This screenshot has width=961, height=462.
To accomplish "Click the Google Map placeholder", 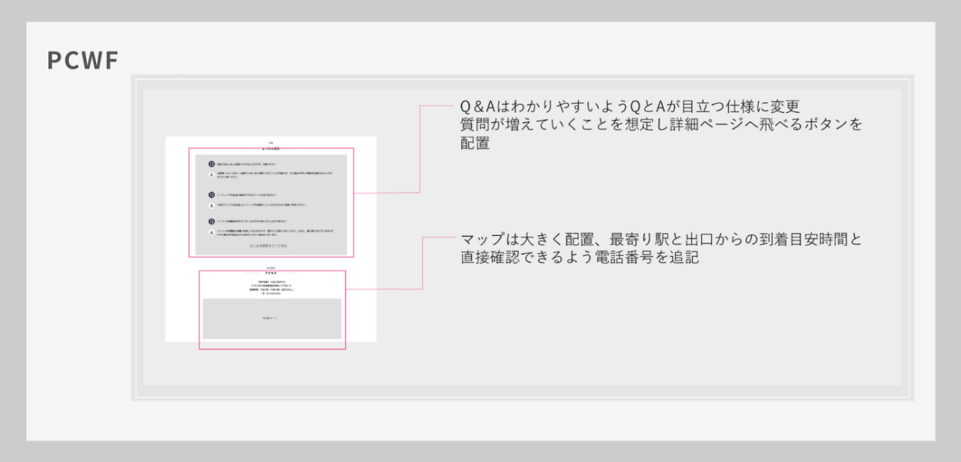I will point(271,318).
